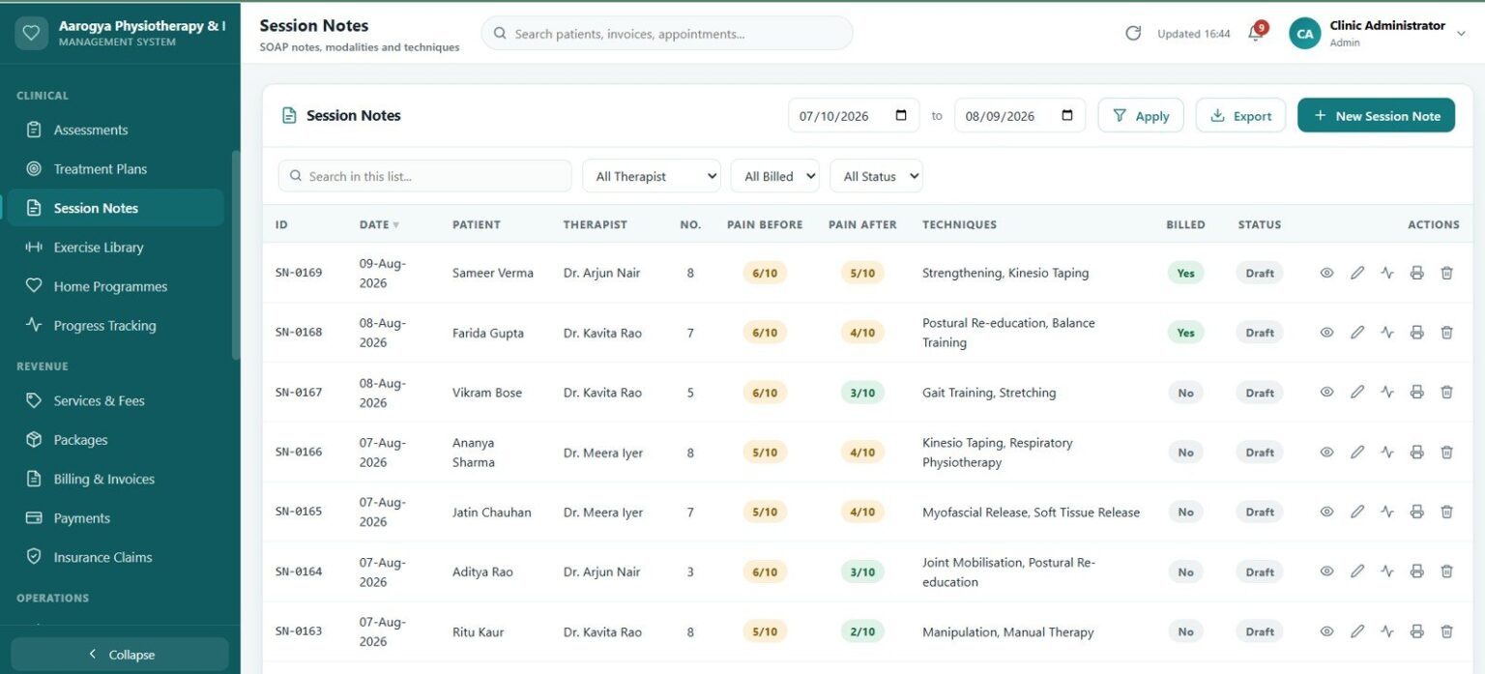Open progress chart for SN-0164

tap(1387, 572)
